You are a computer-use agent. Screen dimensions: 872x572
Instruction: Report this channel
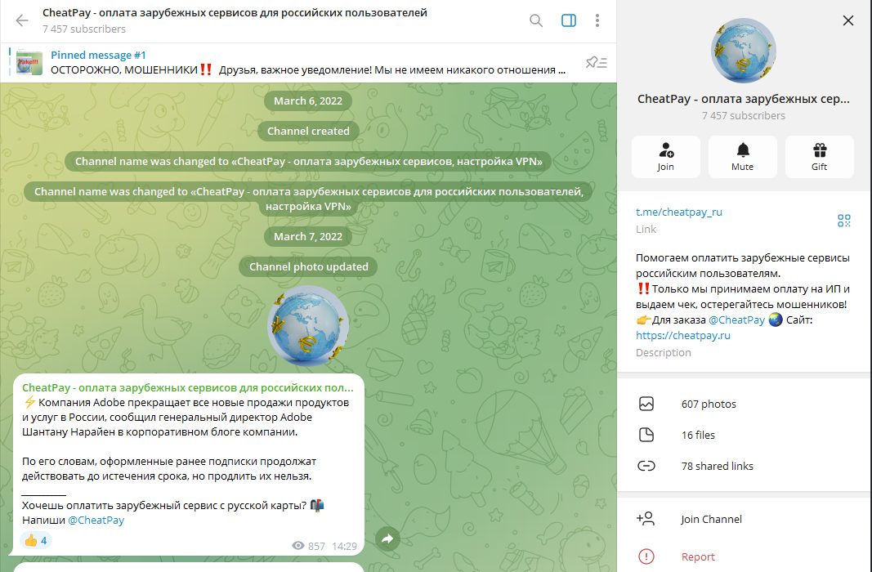click(x=698, y=556)
